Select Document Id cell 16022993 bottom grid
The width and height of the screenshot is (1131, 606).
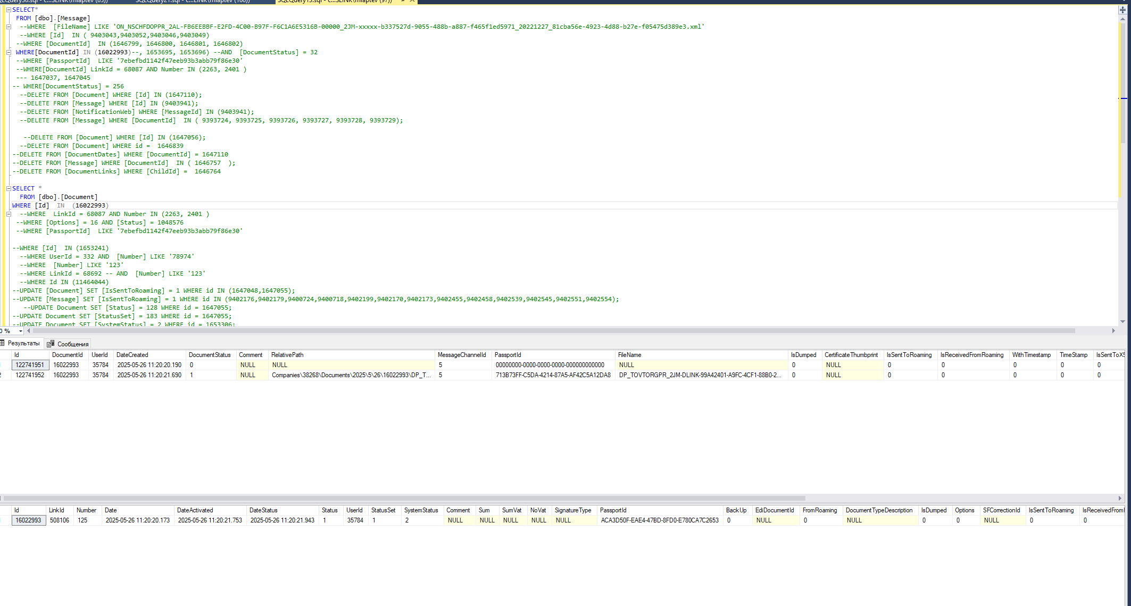[x=29, y=520]
